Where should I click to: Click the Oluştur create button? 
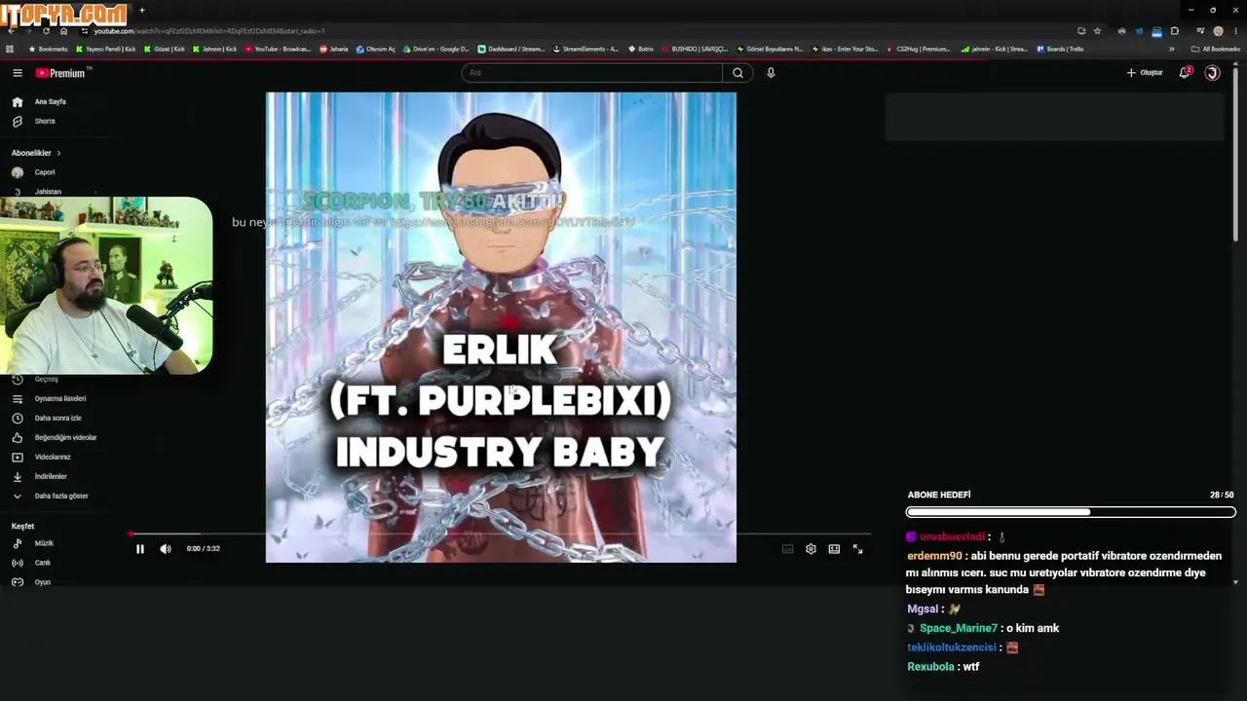1145,73
